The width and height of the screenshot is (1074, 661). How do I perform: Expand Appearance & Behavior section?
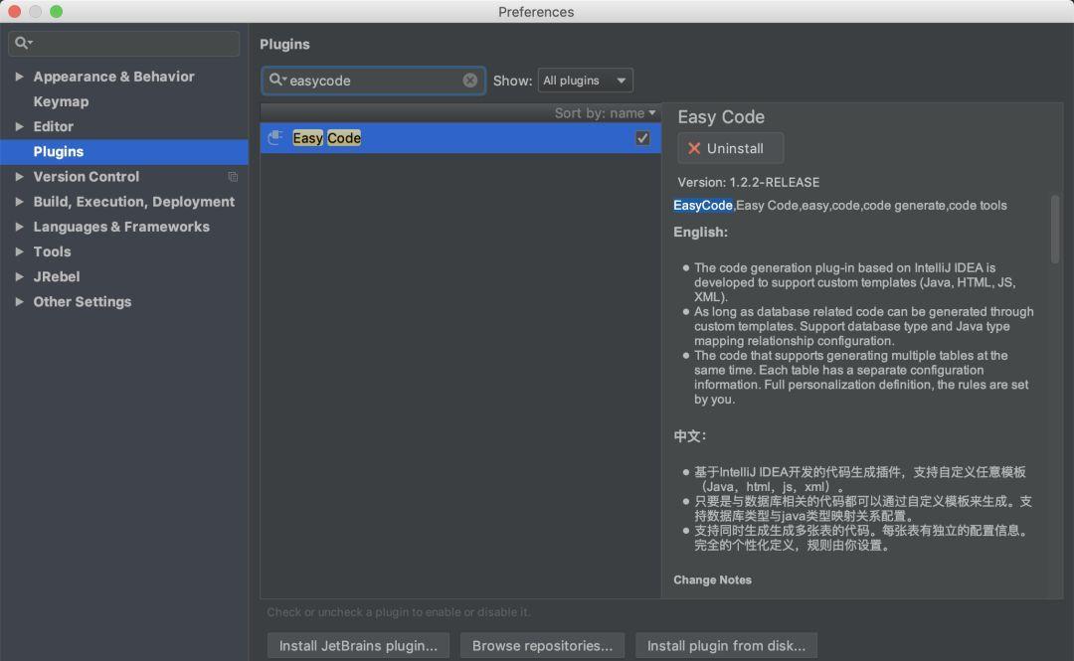pyautogui.click(x=19, y=77)
